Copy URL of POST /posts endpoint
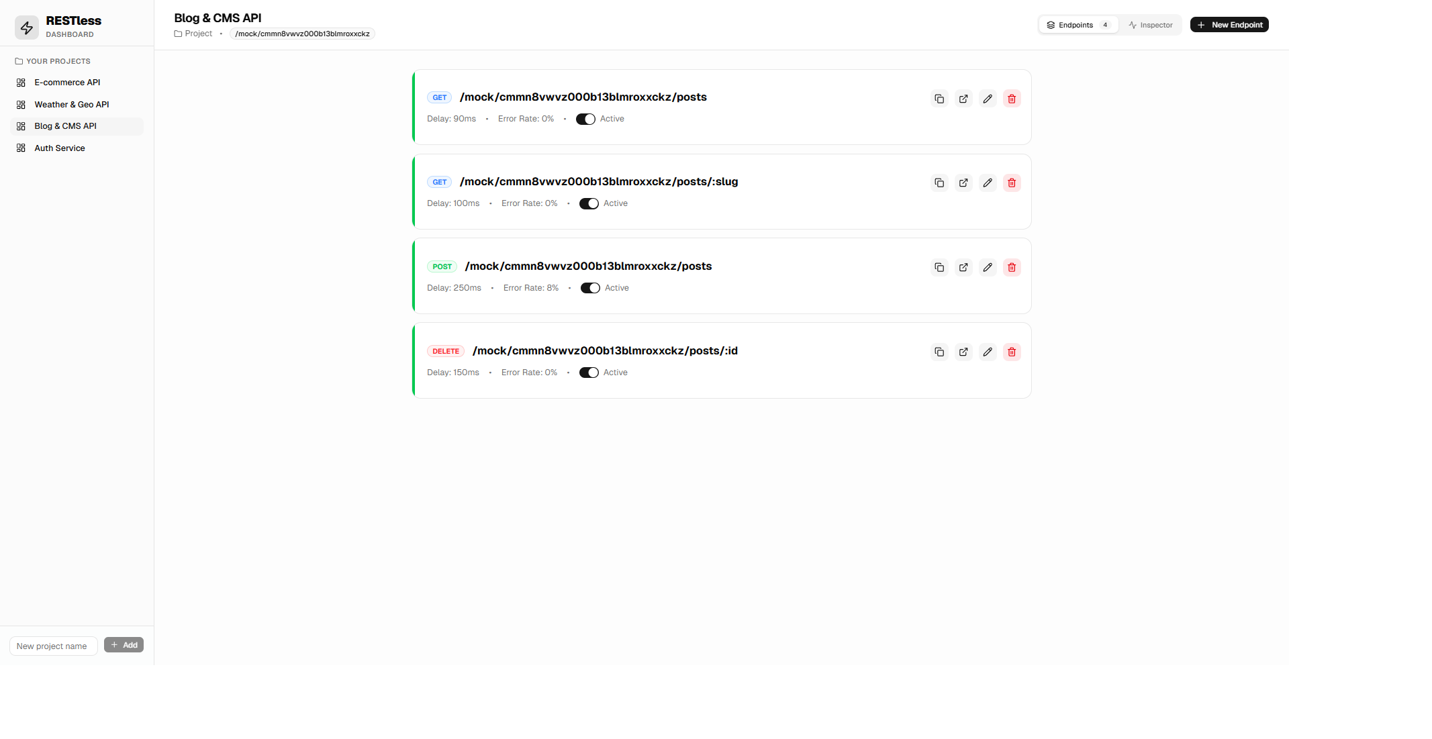The width and height of the screenshot is (1432, 739). (x=939, y=268)
